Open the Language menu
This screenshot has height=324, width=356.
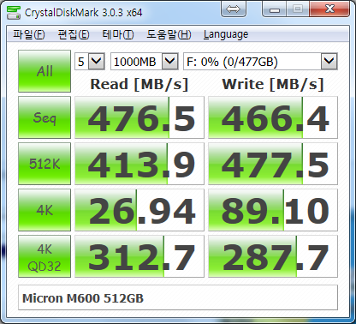(226, 34)
